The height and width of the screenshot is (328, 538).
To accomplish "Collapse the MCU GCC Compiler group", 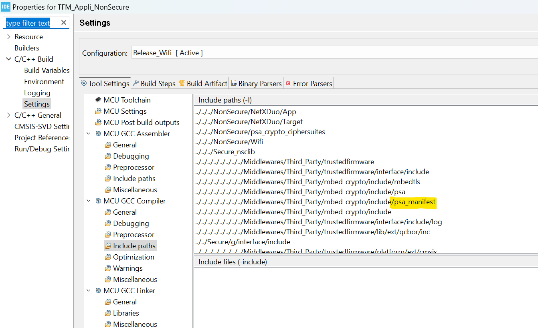I will tap(89, 201).
